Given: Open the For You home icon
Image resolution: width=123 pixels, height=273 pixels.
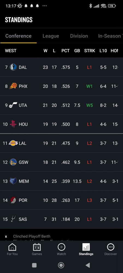Looking at the screenshot, I should 12,247.
